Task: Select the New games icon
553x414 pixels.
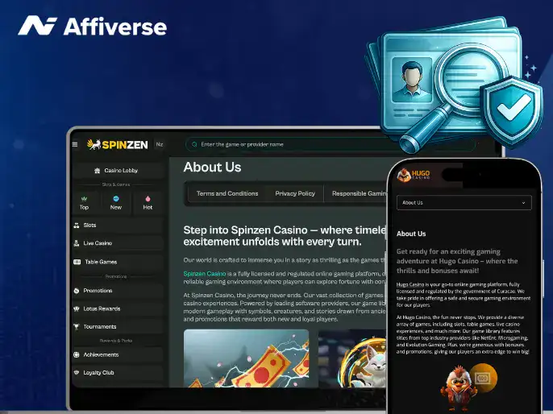Action: [x=116, y=199]
